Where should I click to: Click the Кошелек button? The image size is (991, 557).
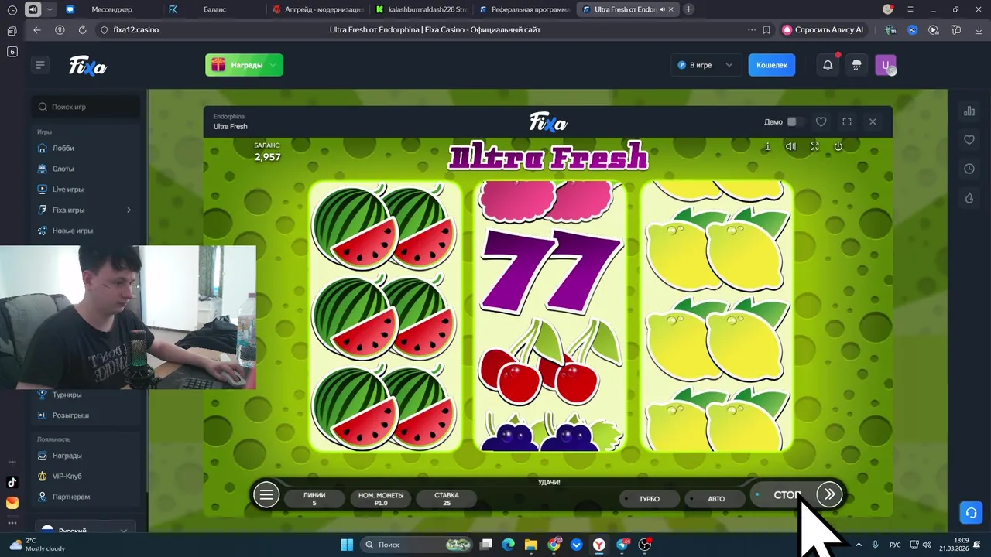(x=771, y=65)
